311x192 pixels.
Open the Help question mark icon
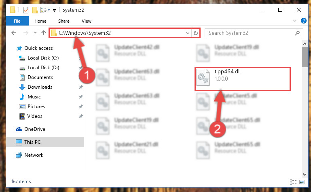point(303,21)
